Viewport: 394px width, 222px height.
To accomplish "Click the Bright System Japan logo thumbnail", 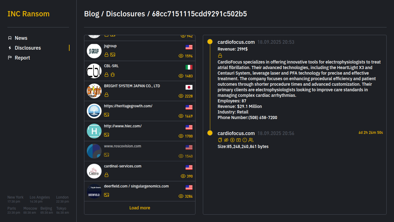I will coord(94,91).
